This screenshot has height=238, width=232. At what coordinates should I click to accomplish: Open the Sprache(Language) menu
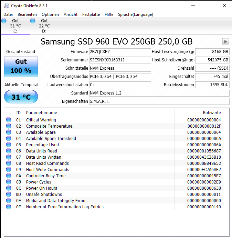pyautogui.click(x=136, y=14)
